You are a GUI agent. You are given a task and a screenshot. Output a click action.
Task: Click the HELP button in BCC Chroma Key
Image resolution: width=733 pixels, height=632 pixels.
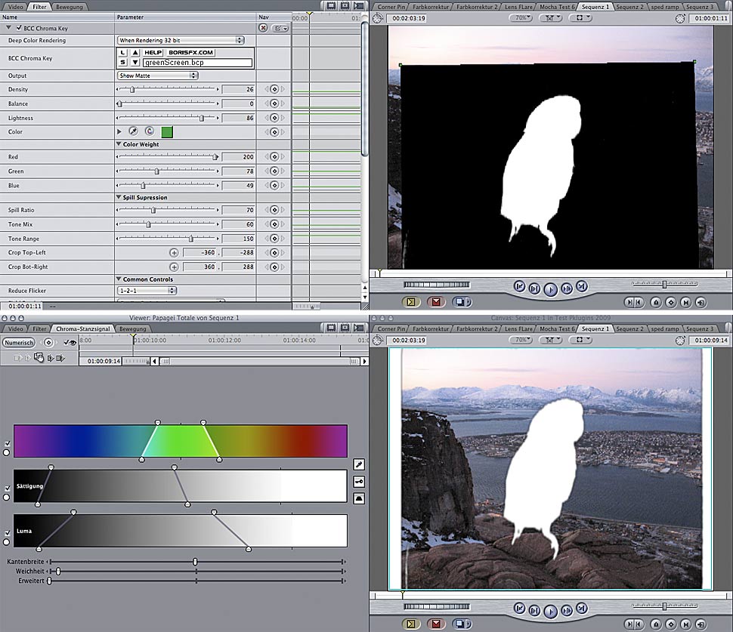pyautogui.click(x=154, y=53)
